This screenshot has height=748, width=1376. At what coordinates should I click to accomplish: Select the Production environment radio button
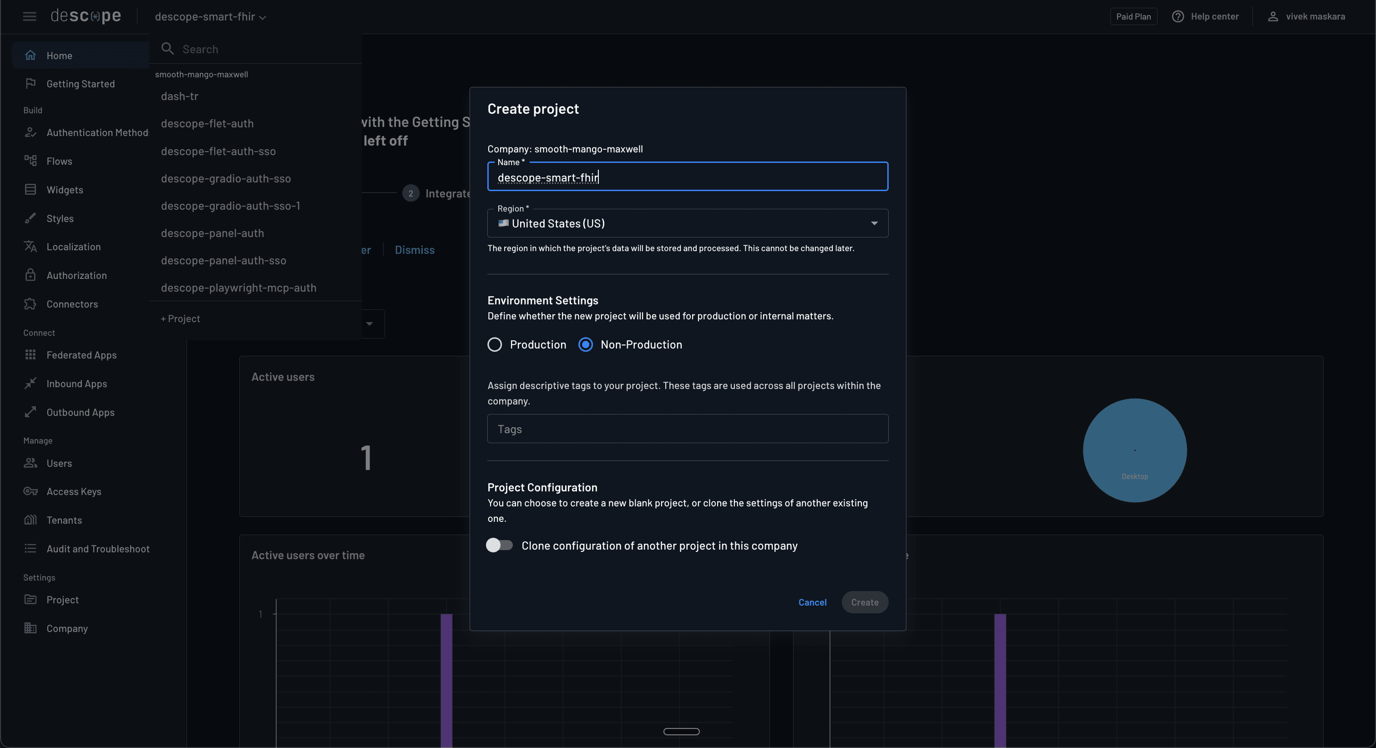click(x=494, y=344)
